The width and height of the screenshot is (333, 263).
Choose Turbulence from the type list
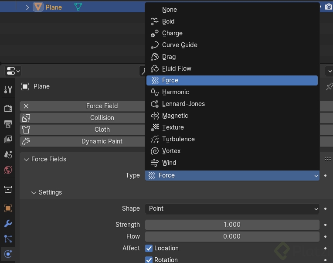coord(178,139)
